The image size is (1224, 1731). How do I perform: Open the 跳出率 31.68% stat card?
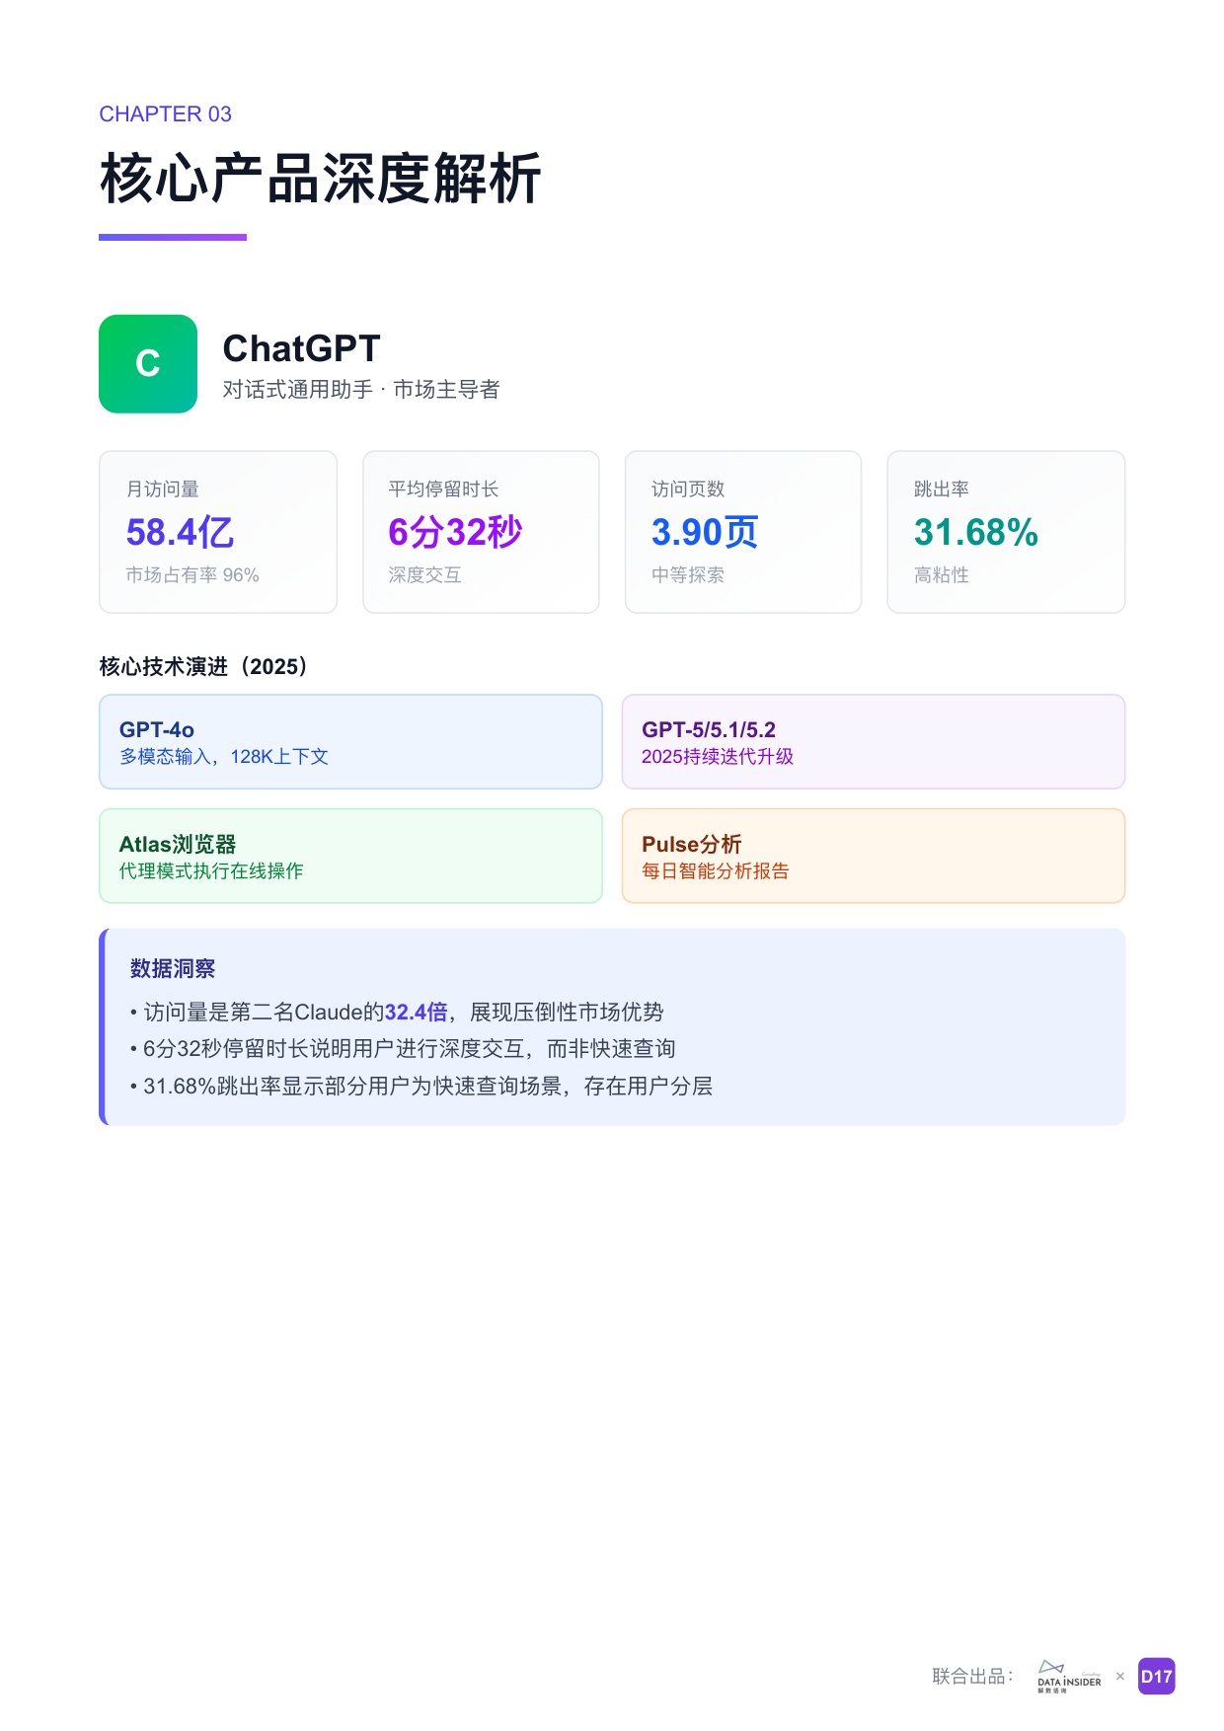(x=1006, y=532)
